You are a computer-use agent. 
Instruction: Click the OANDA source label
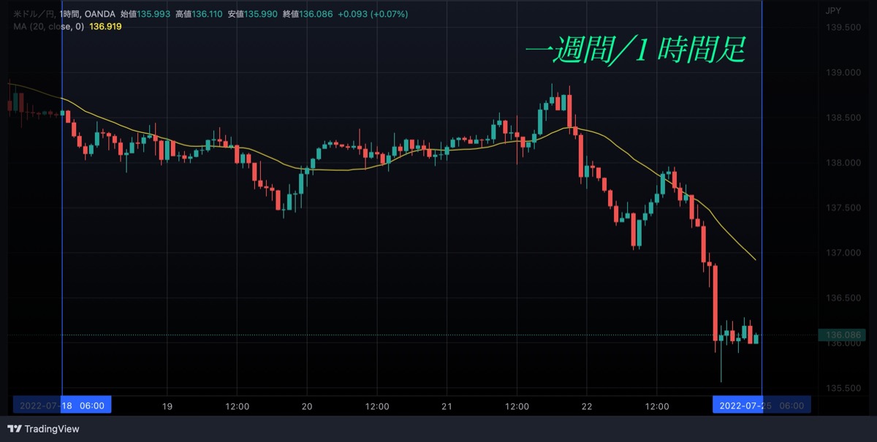point(101,15)
